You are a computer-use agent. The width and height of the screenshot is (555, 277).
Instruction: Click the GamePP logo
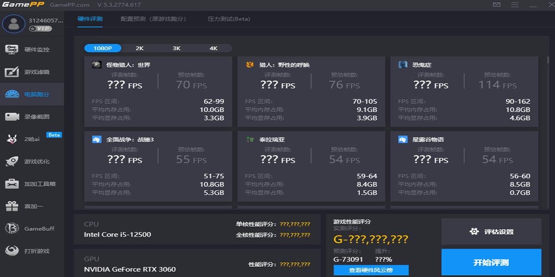pos(22,5)
